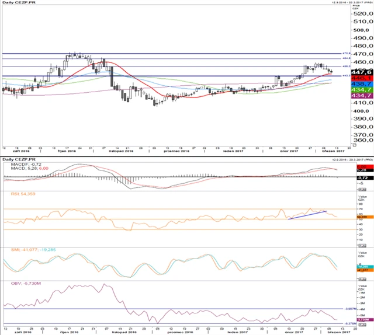Click the Daily CEZP.PR title of price chart
Image resolution: width=374 pixels, height=335 pixels.
18,2
